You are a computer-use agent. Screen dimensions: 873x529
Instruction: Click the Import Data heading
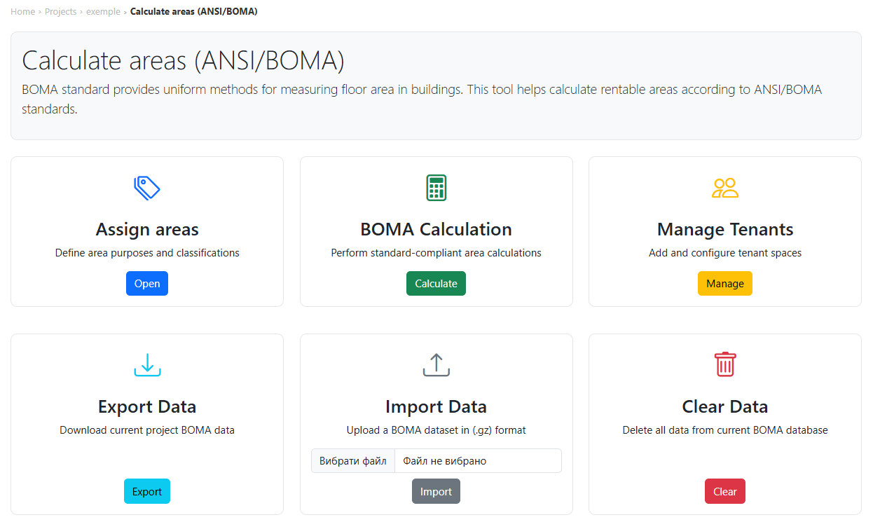436,407
